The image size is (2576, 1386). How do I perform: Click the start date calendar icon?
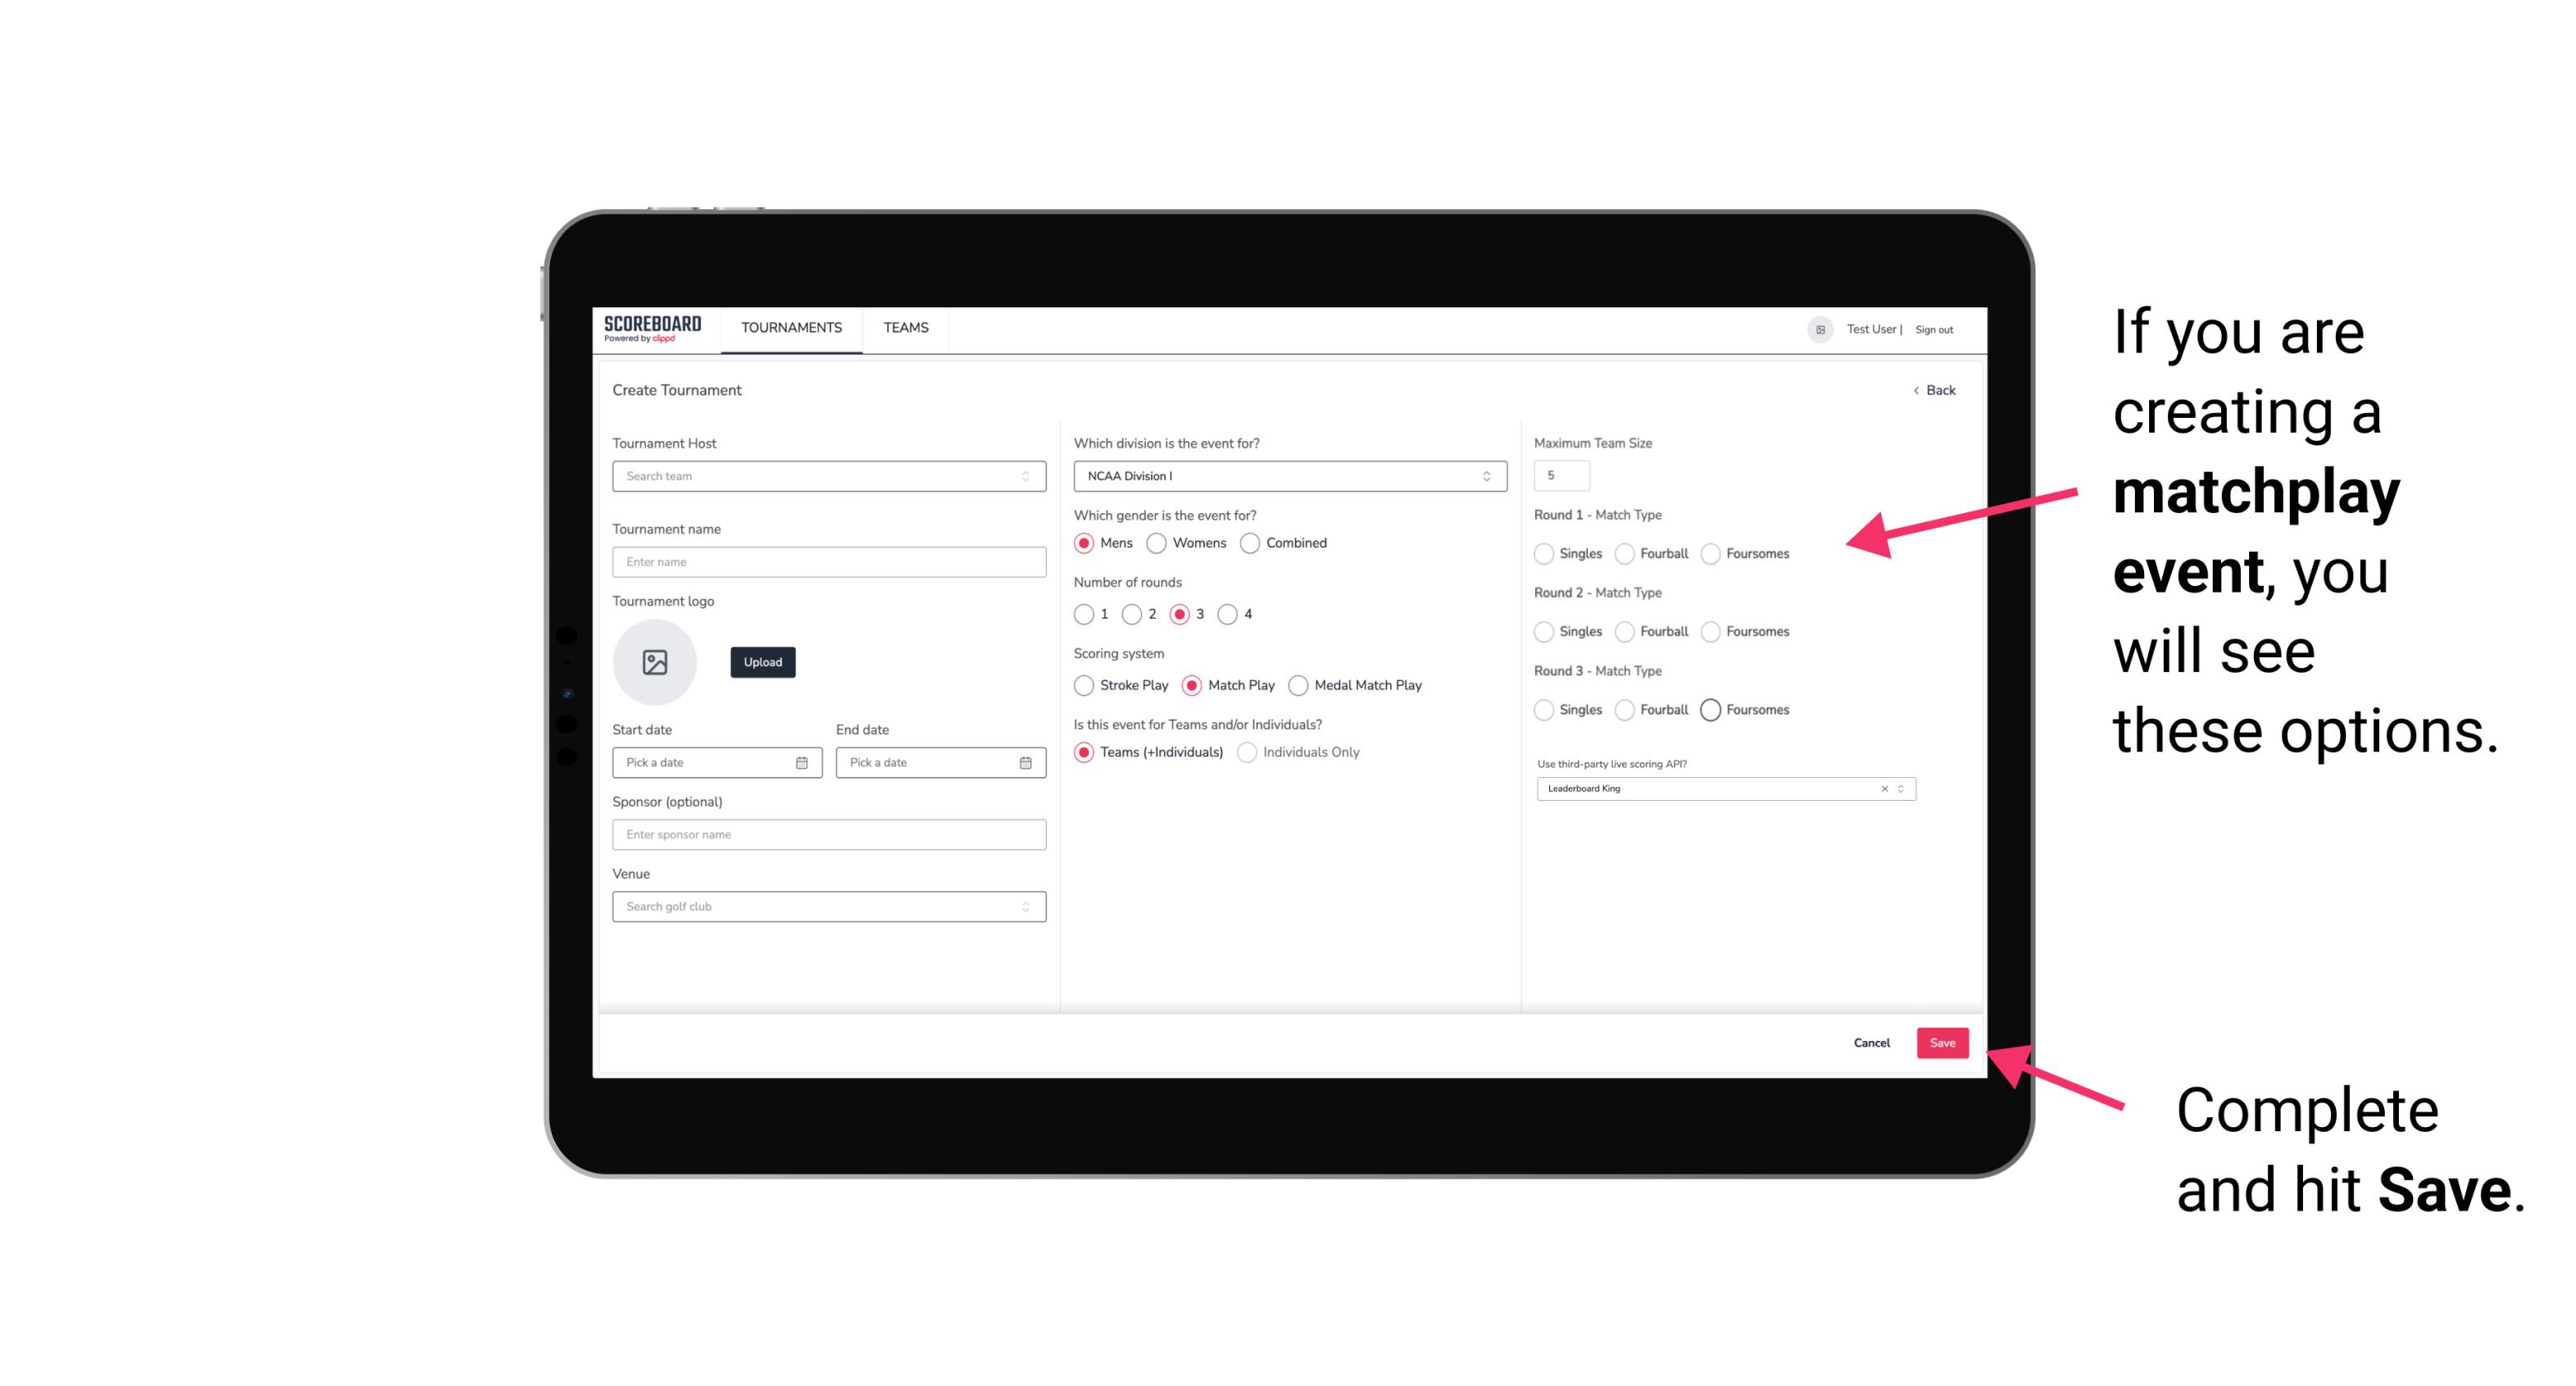[802, 761]
